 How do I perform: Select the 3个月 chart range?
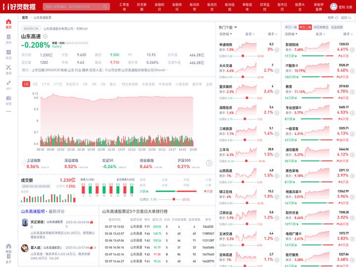(x=58, y=84)
